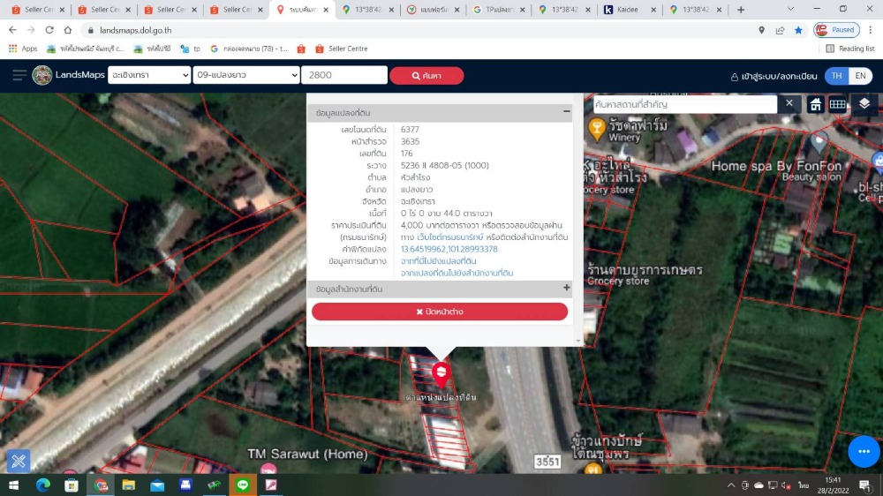This screenshot has width=883, height=496.
Task: Click the ค้นหาสถานที่สำคัญ search field
Action: 685,104
